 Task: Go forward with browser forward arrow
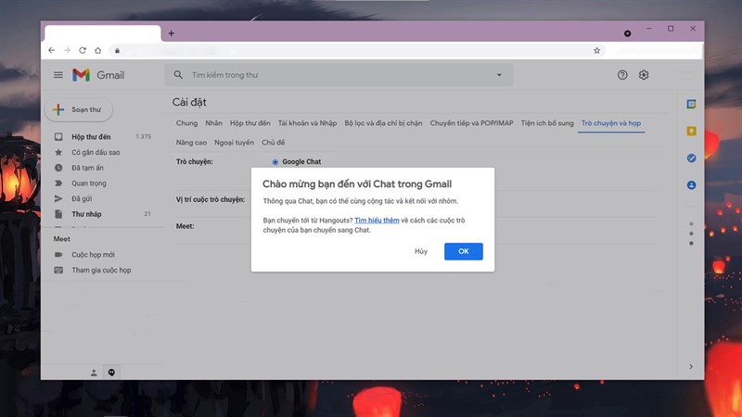point(67,50)
